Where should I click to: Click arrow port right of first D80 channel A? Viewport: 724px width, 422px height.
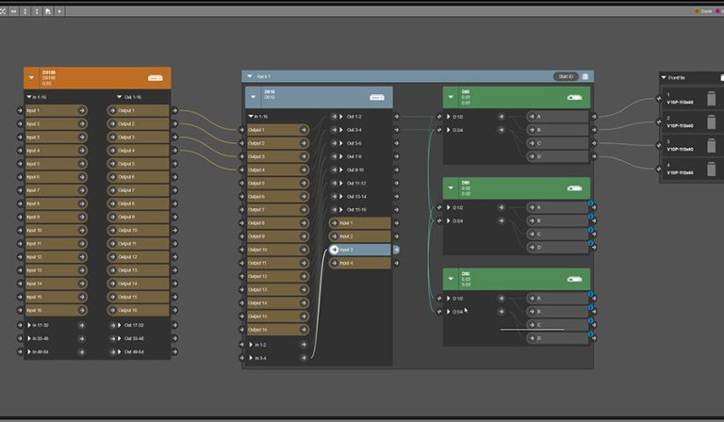(x=594, y=117)
